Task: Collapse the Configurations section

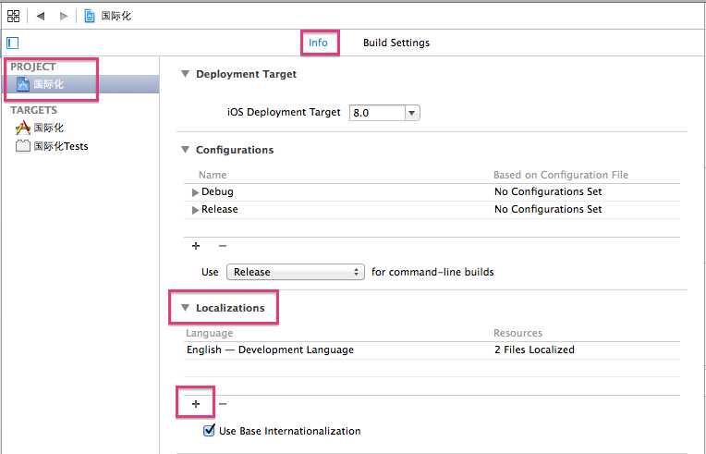Action: click(185, 149)
